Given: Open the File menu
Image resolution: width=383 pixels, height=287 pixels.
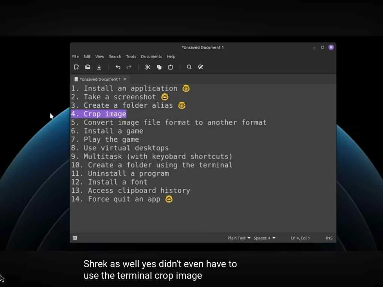Looking at the screenshot, I should pos(76,56).
